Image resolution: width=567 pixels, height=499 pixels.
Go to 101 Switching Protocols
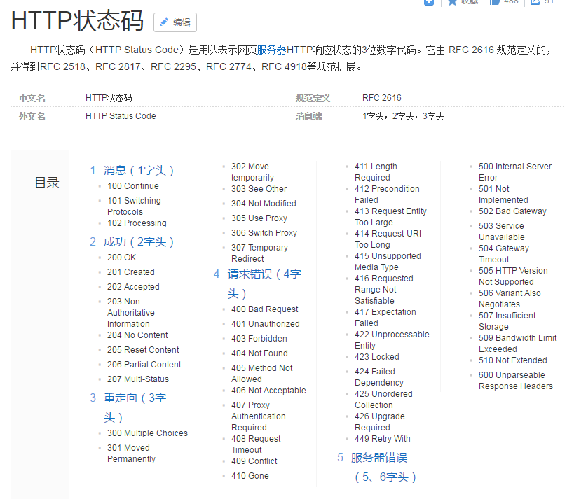pos(134,206)
